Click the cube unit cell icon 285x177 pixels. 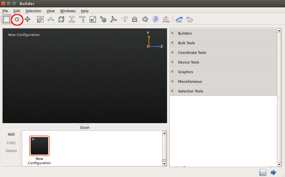pos(61,19)
